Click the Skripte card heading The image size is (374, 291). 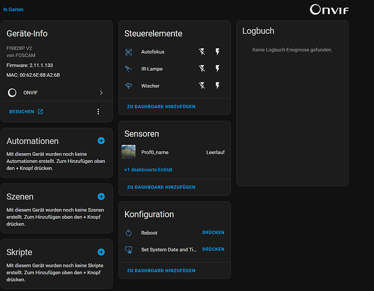pos(19,252)
